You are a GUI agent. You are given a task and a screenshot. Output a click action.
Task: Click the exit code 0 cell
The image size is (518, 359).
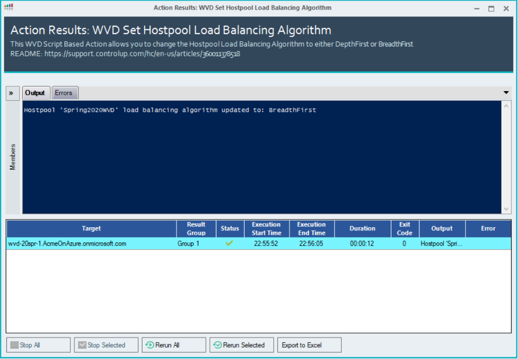[x=404, y=244]
